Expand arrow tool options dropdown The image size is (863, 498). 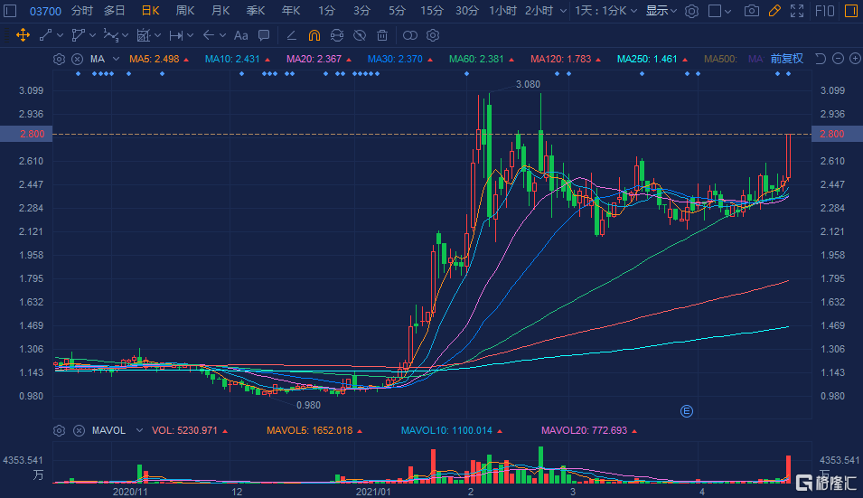pyautogui.click(x=222, y=35)
